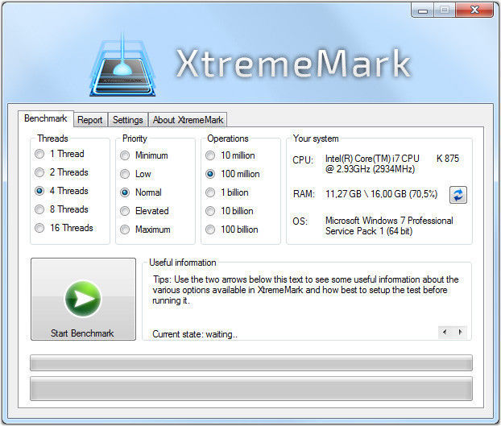Select 4 Threads option

61,191
